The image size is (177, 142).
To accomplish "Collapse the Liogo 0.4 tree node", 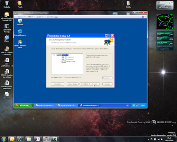I will click(x=54, y=55).
